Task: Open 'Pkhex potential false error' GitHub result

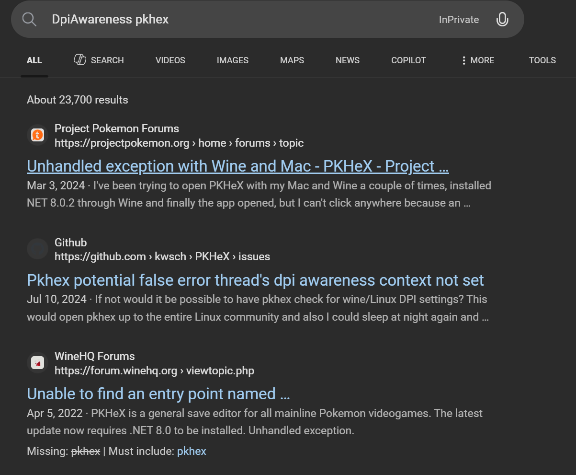Action: [x=255, y=280]
